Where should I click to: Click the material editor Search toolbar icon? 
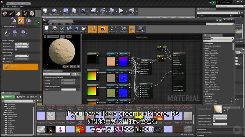[69, 29]
